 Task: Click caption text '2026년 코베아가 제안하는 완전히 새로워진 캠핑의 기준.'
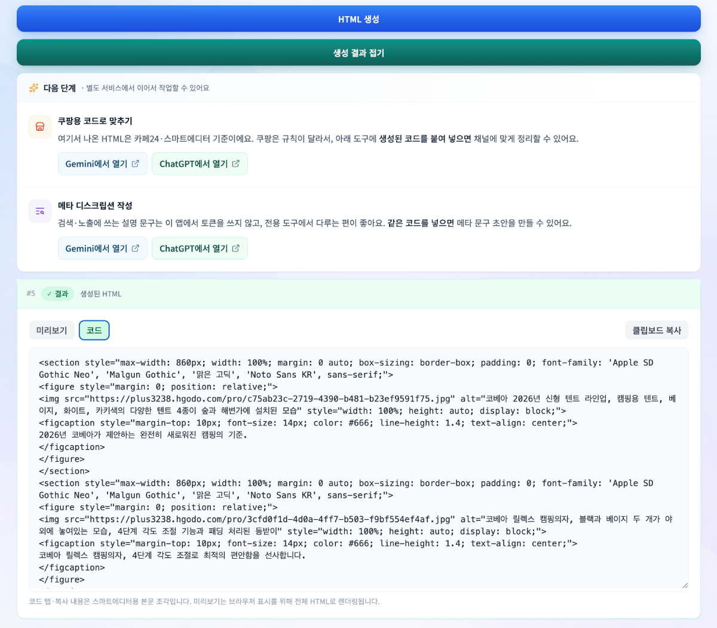click(x=143, y=435)
